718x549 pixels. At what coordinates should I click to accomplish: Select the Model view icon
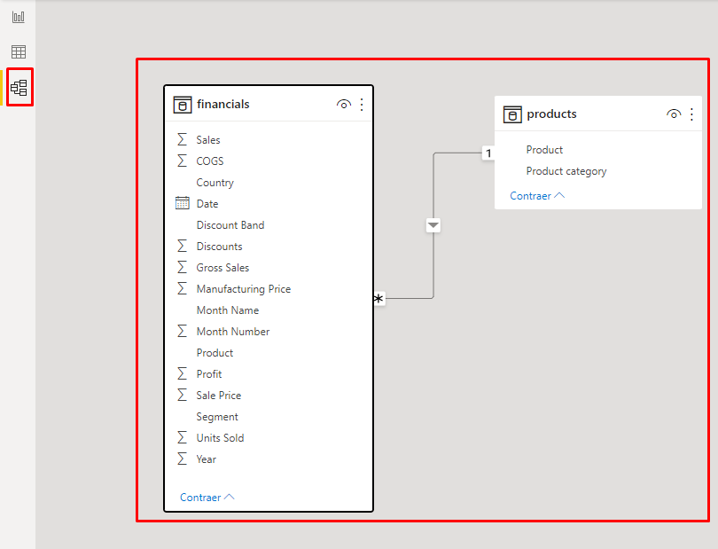[20, 88]
